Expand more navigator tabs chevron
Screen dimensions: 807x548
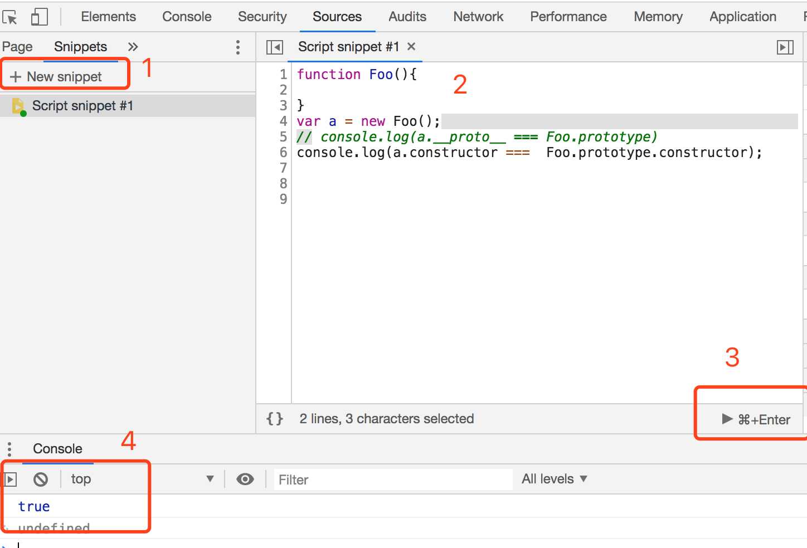click(x=133, y=47)
